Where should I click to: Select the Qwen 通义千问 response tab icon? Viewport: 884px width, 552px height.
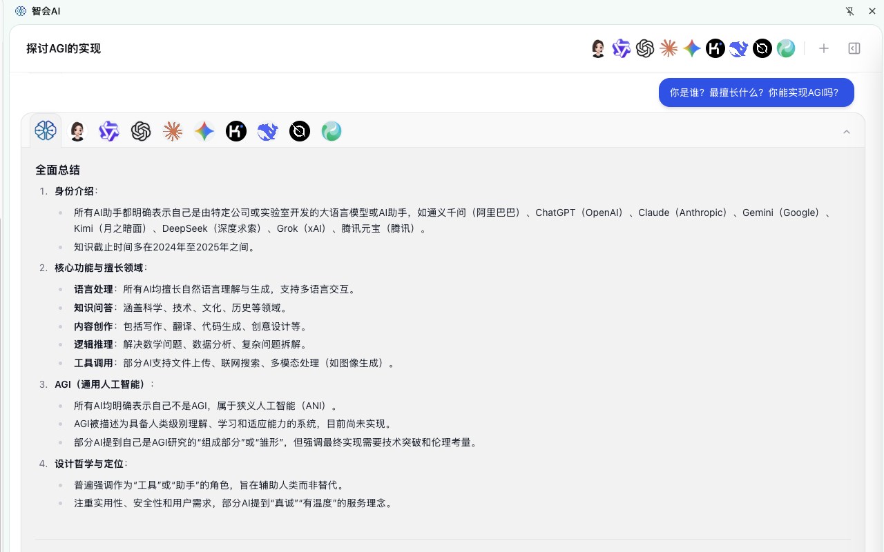(108, 131)
